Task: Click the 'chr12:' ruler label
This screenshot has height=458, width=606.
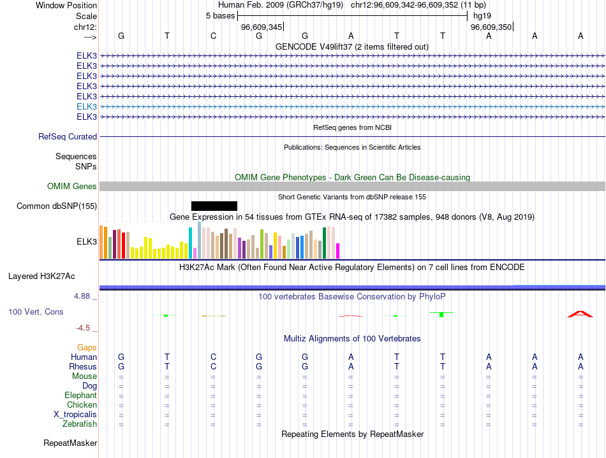Action: pyautogui.click(x=85, y=27)
